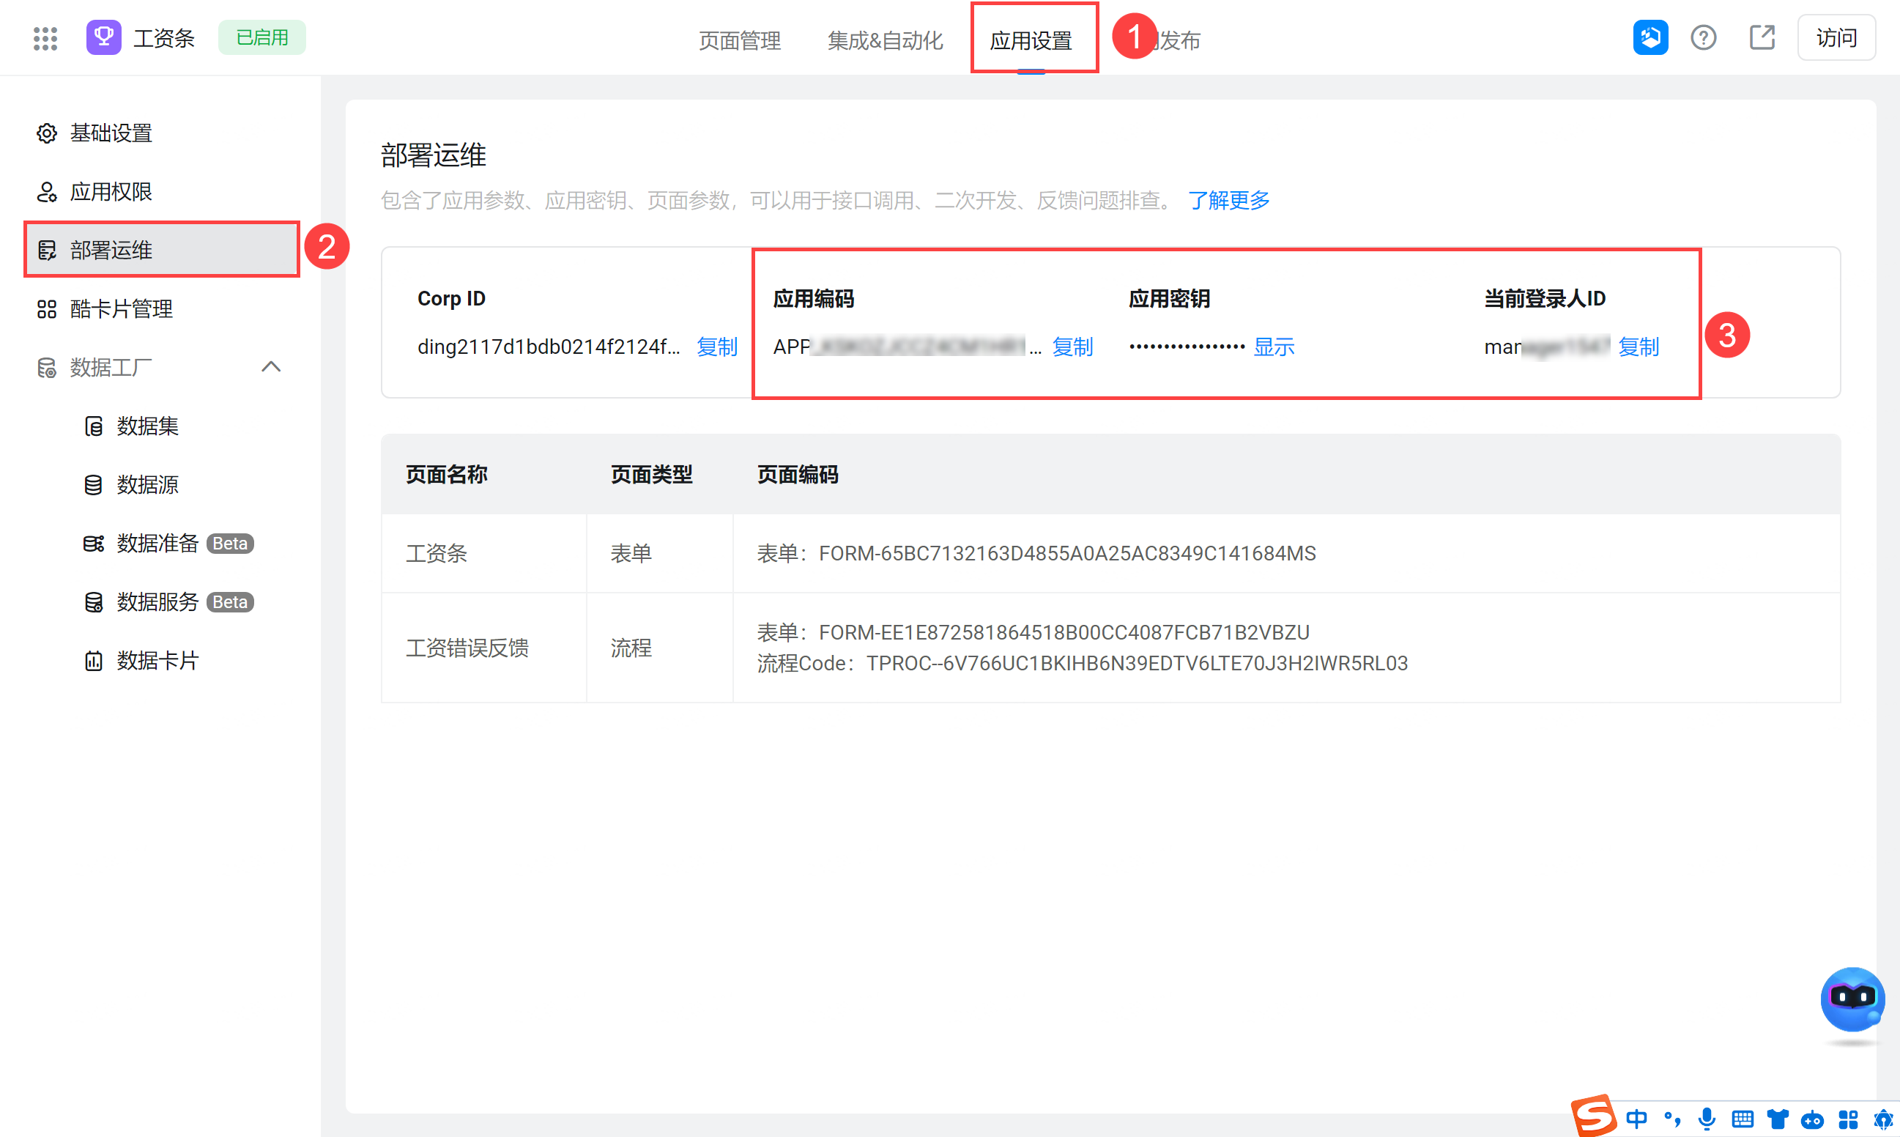The width and height of the screenshot is (1900, 1137).
Task: Show the hidden 应用密钥
Action: pyautogui.click(x=1273, y=347)
